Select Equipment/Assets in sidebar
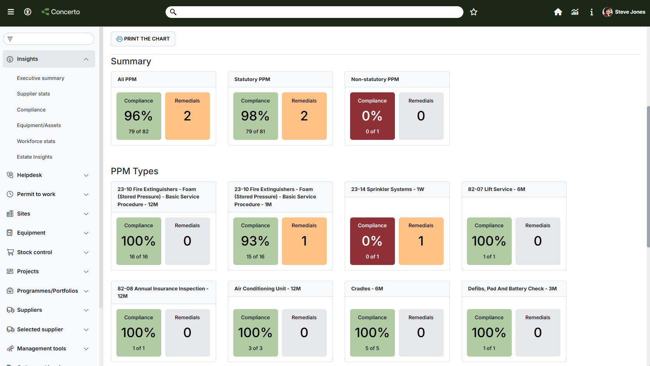 point(39,126)
